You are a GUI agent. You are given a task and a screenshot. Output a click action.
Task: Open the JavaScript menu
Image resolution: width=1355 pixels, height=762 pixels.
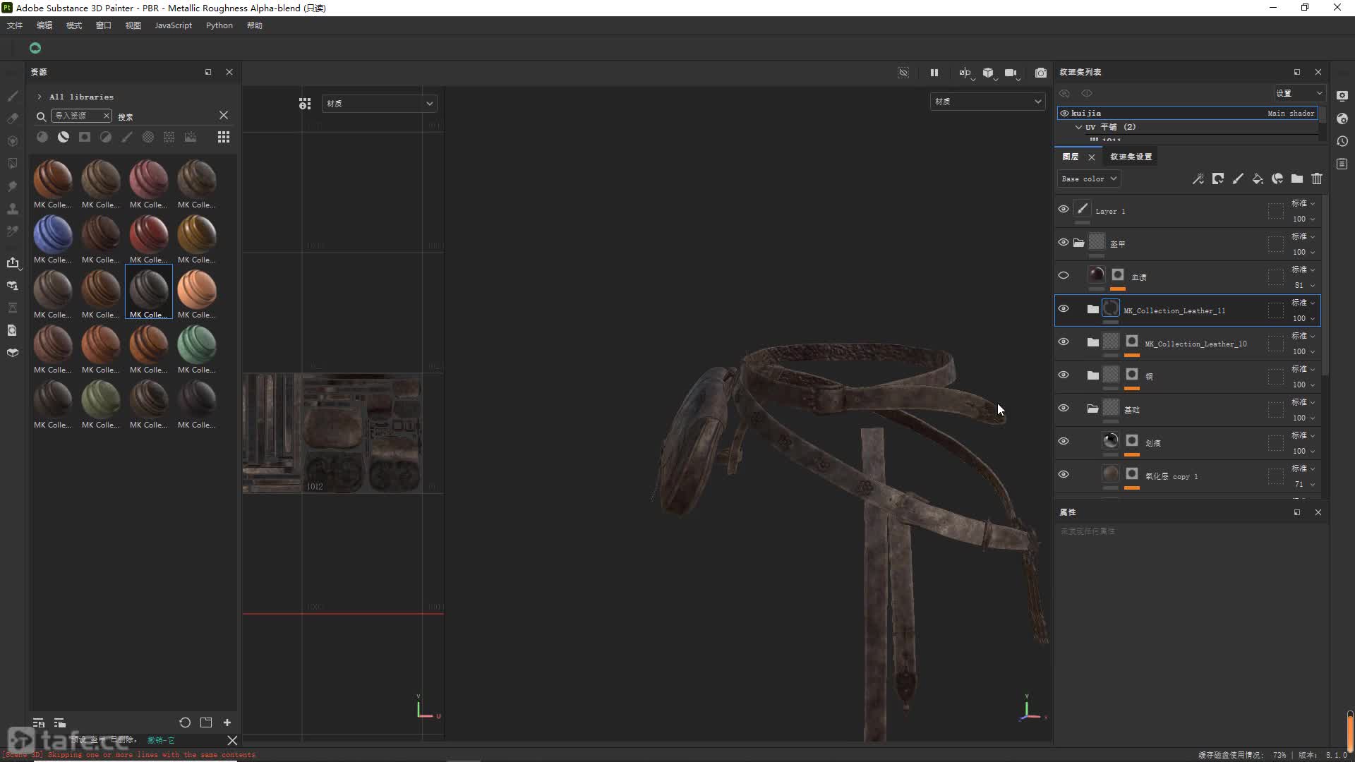point(174,25)
